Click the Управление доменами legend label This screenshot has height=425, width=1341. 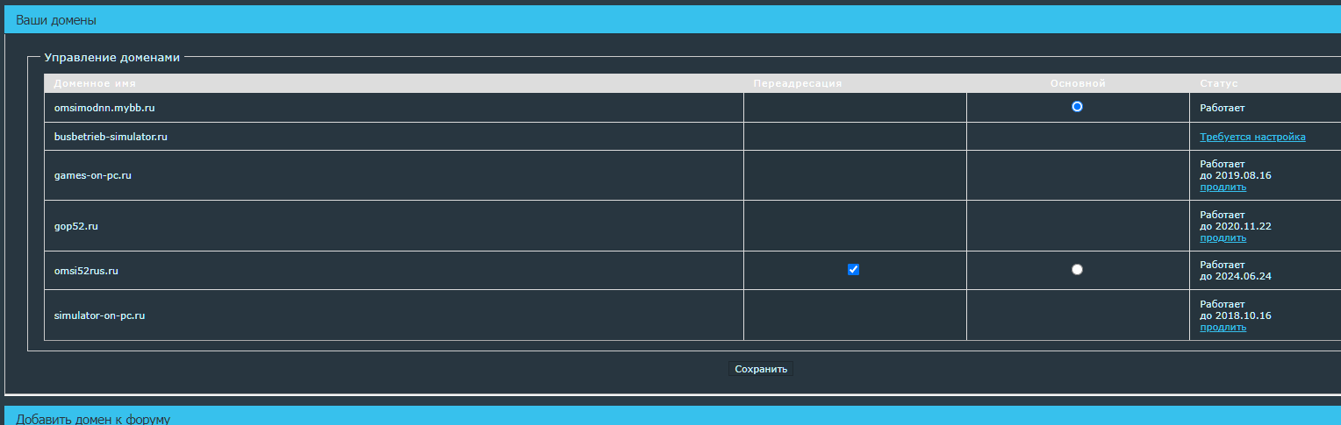(112, 58)
